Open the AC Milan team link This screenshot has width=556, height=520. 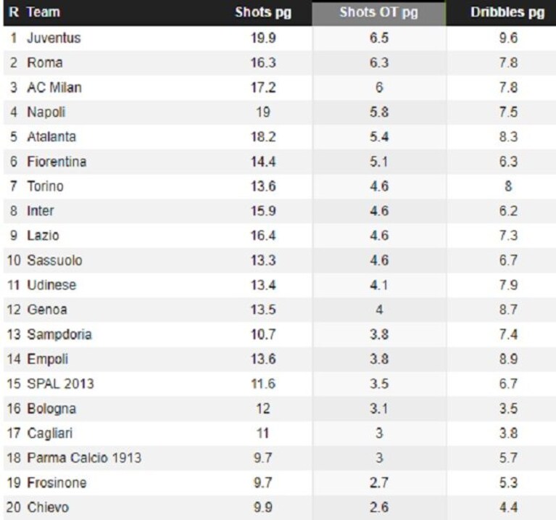(54, 88)
